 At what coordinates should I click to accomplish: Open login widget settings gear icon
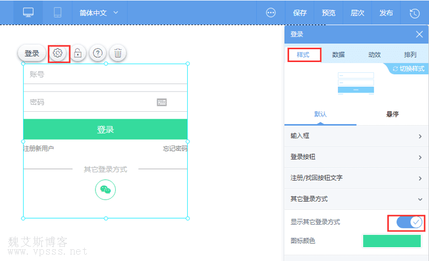click(x=58, y=53)
